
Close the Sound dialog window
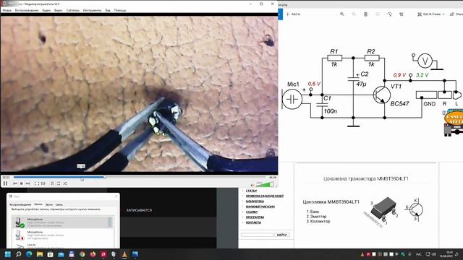click(x=116, y=196)
